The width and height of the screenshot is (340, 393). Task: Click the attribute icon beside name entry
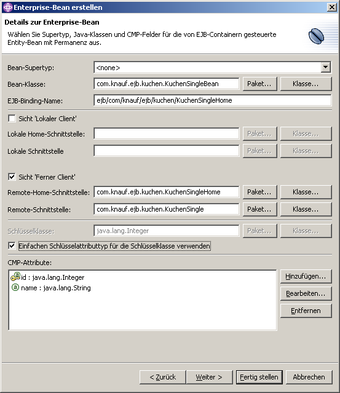(x=15, y=287)
